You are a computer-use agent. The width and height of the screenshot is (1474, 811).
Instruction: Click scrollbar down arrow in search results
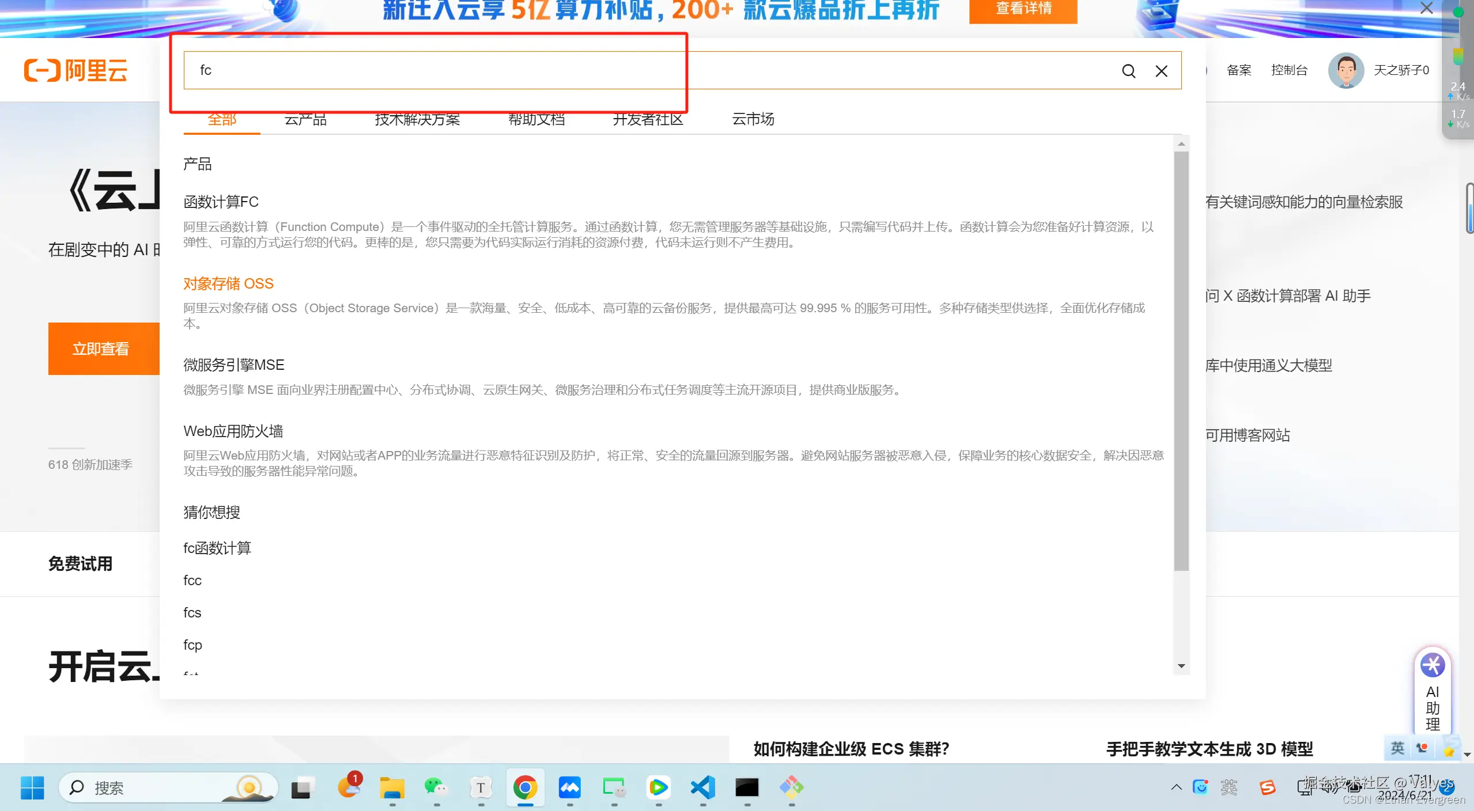(x=1181, y=666)
